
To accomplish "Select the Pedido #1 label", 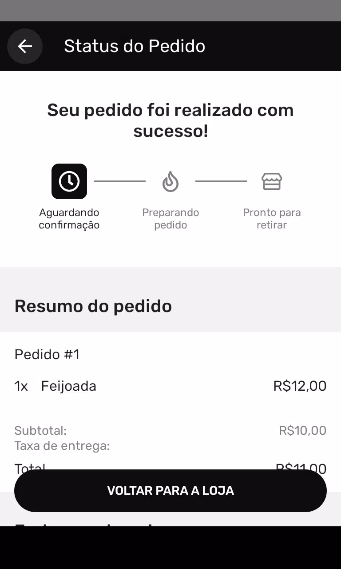I will click(47, 354).
